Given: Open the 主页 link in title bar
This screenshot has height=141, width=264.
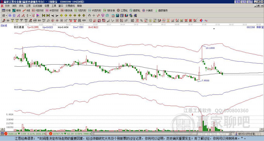Looking at the screenshot, I should point(250,2).
